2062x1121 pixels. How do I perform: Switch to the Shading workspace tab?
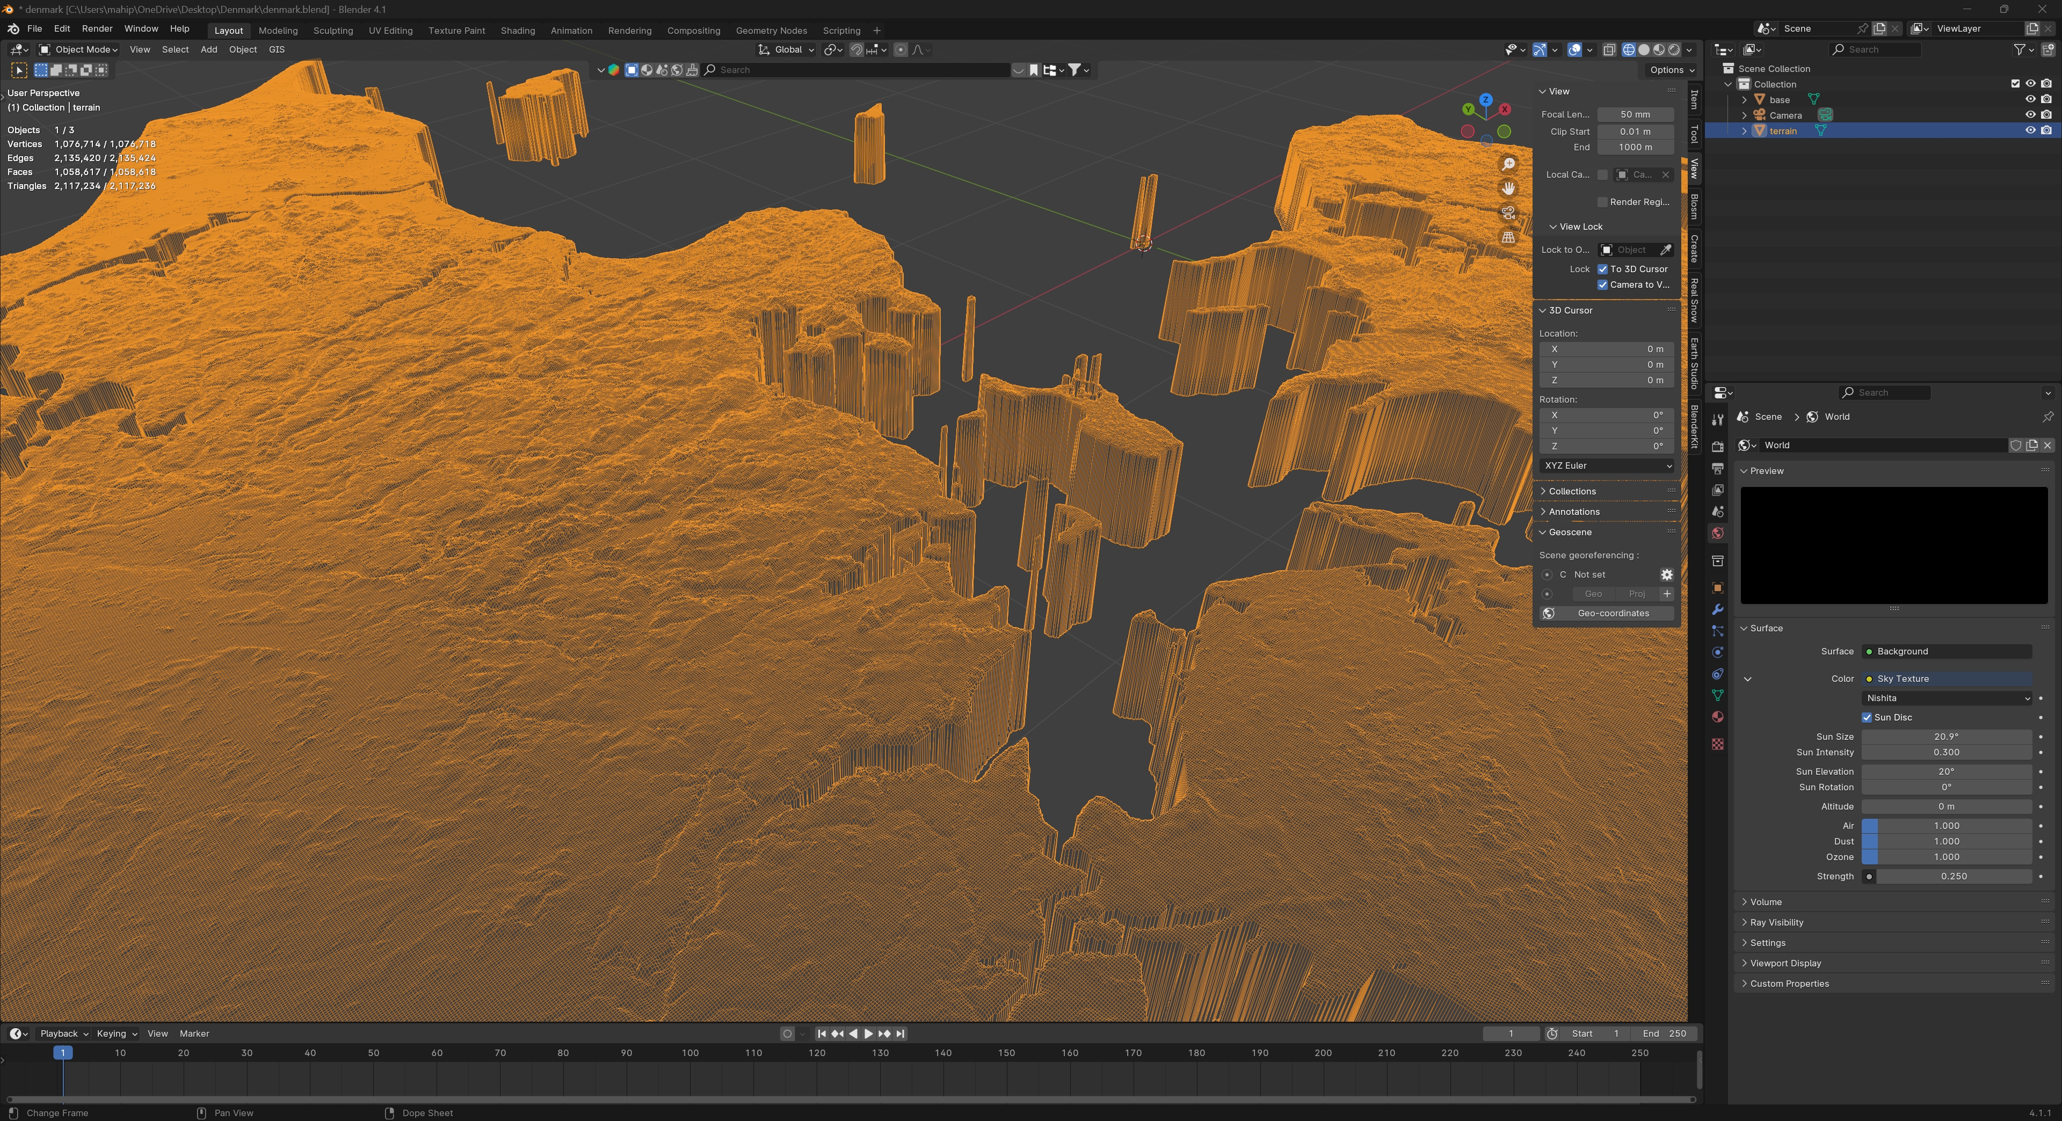click(x=517, y=31)
